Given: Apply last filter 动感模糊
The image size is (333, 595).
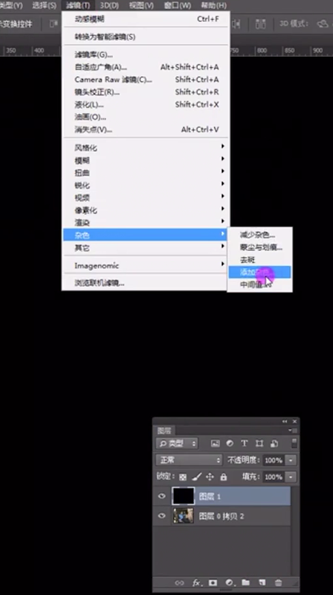Looking at the screenshot, I should click(146, 19).
